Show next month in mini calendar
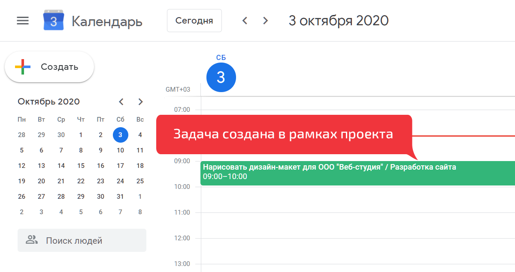 pyautogui.click(x=140, y=102)
